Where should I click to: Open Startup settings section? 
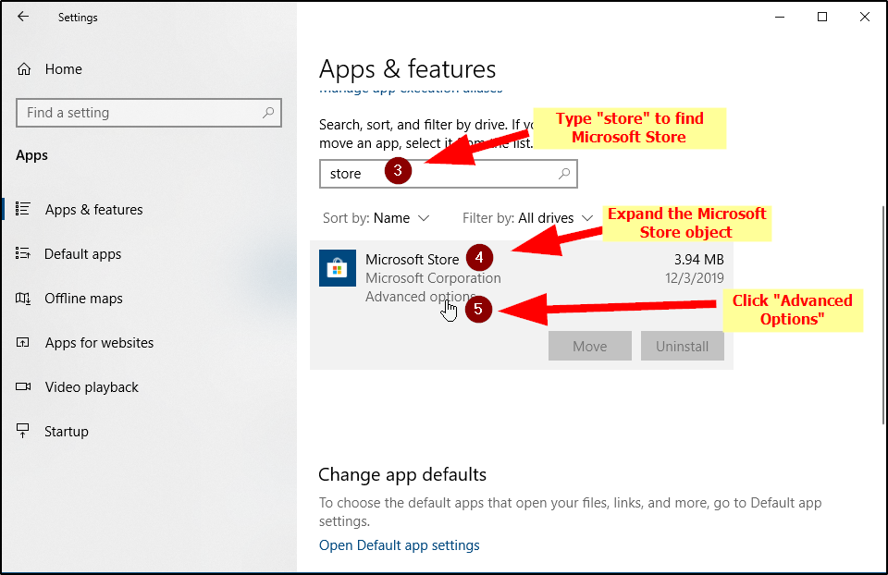(67, 431)
